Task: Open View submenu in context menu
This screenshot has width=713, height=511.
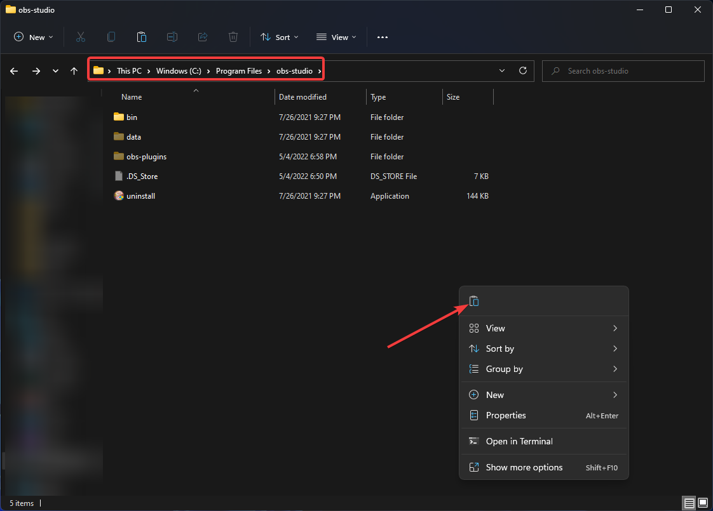Action: [544, 328]
